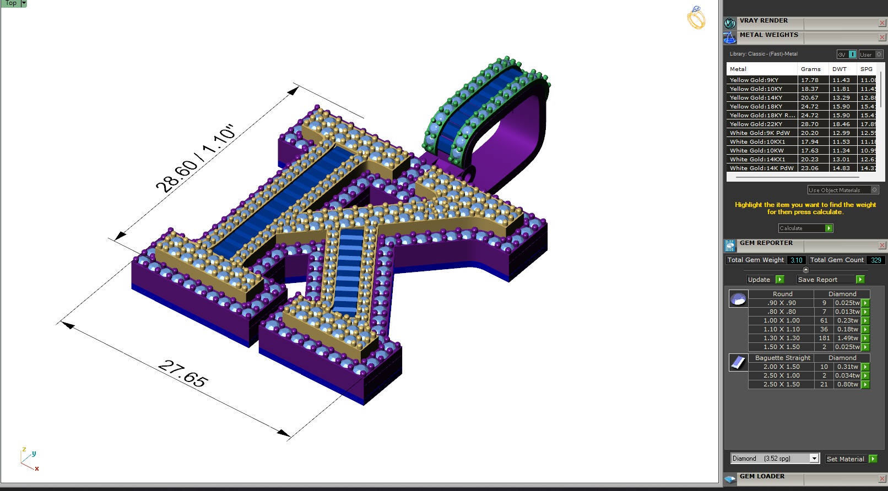Click the VRAY RENDER panel title
This screenshot has width=888, height=491.
pyautogui.click(x=764, y=20)
